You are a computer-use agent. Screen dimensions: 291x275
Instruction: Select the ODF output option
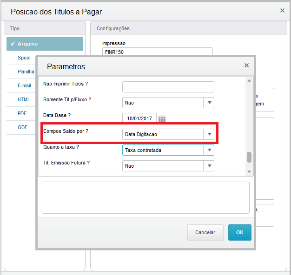pyautogui.click(x=22, y=127)
